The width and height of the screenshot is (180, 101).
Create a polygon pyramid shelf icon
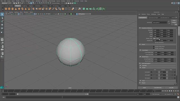[26, 9]
